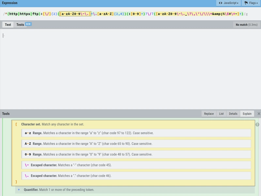Screen dimensions: 261x196
Task: Open the List tool tab
Action: [x=221, y=114]
